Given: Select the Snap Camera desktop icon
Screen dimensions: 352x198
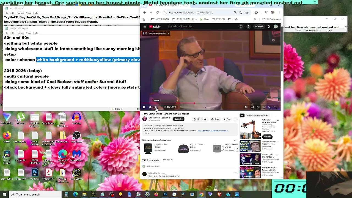Looking at the screenshot, I should coord(76,174).
